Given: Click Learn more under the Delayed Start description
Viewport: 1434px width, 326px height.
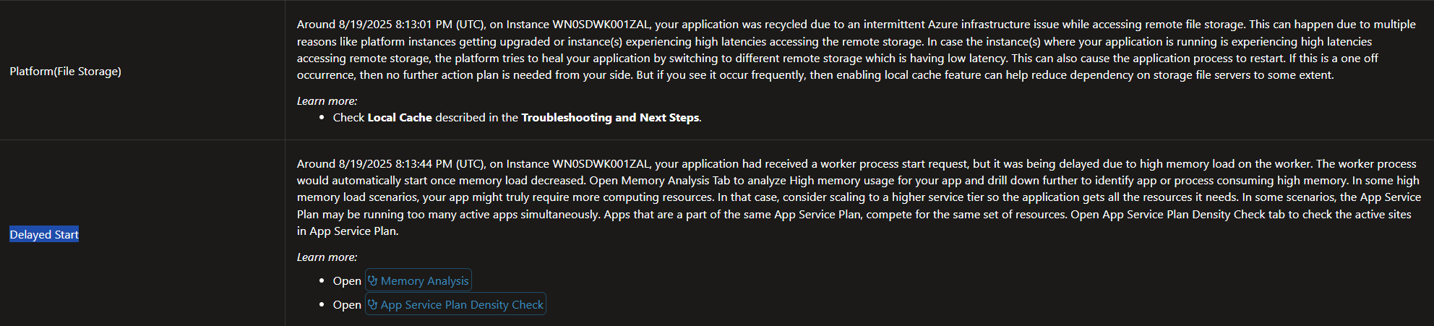Looking at the screenshot, I should (327, 257).
